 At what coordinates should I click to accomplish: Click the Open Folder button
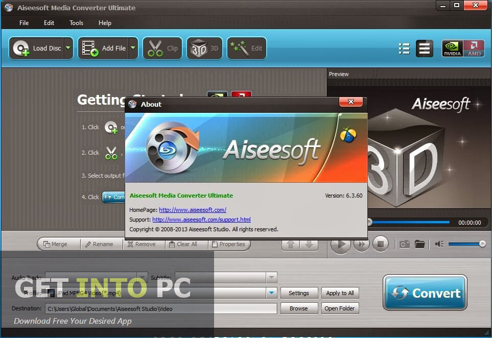340,308
